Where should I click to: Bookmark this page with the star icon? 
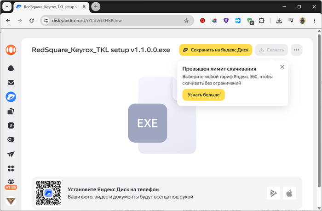(186, 21)
